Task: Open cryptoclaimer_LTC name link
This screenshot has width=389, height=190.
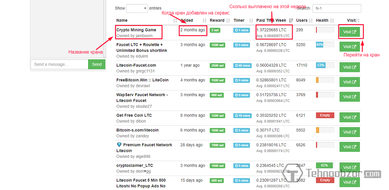Action: [x=134, y=165]
